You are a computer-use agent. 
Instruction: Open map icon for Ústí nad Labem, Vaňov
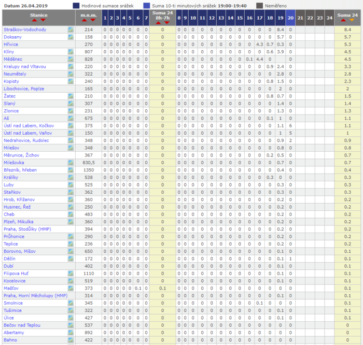(x=71, y=133)
